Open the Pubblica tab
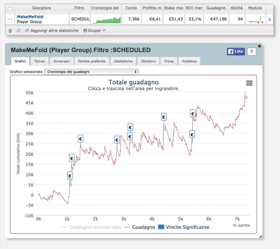Screen dimensions: 280x249 click(x=189, y=61)
